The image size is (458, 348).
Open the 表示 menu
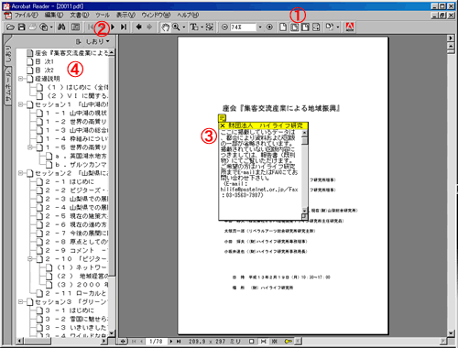click(x=125, y=15)
